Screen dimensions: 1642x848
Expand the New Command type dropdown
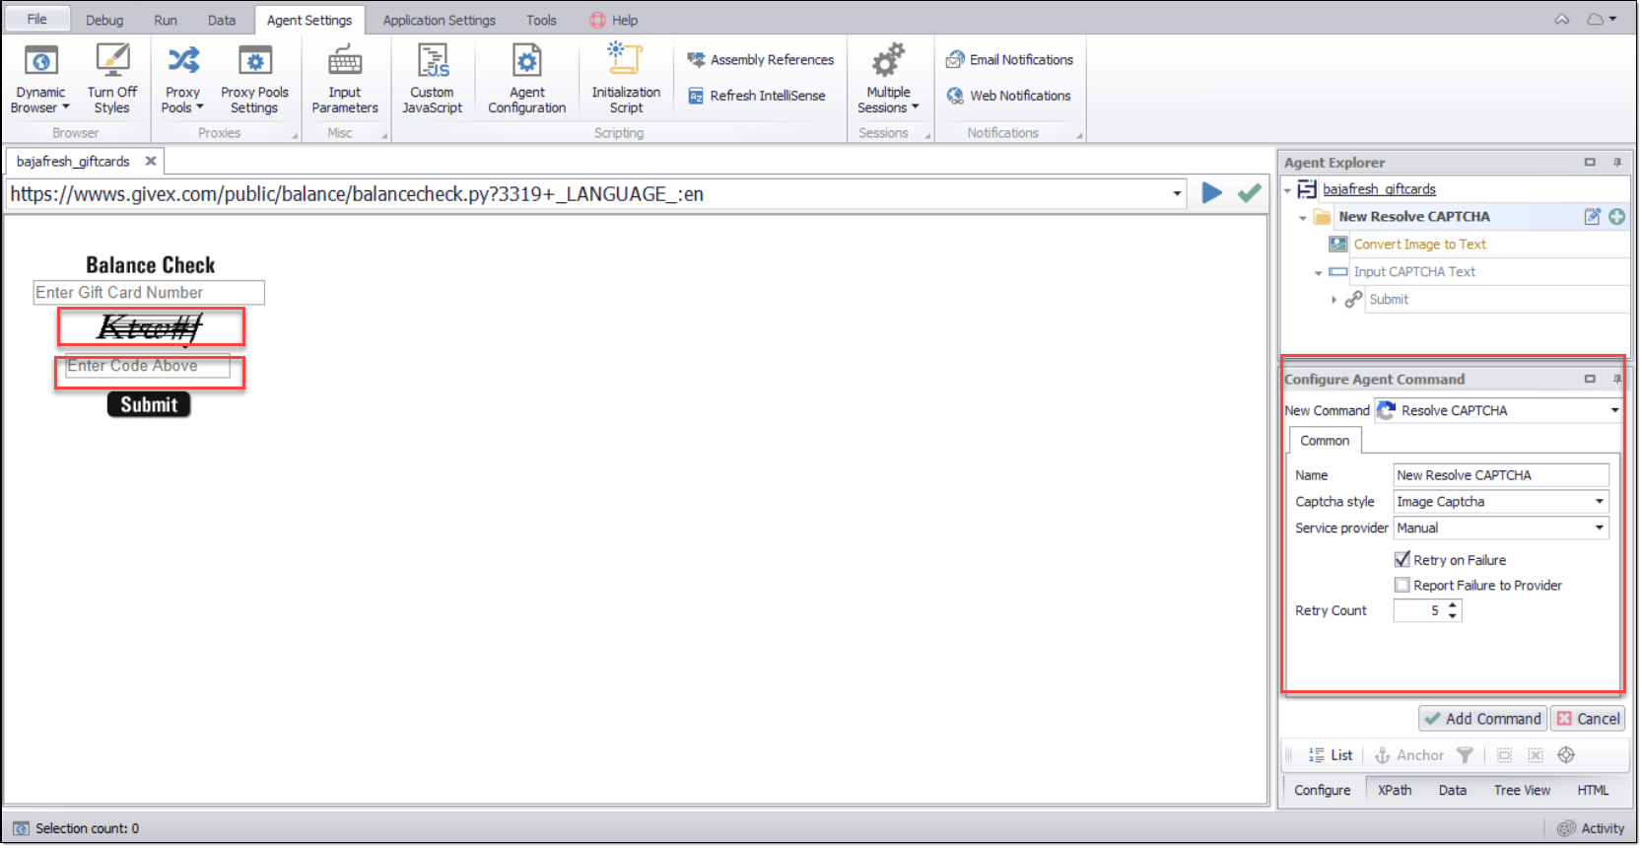[x=1614, y=411]
